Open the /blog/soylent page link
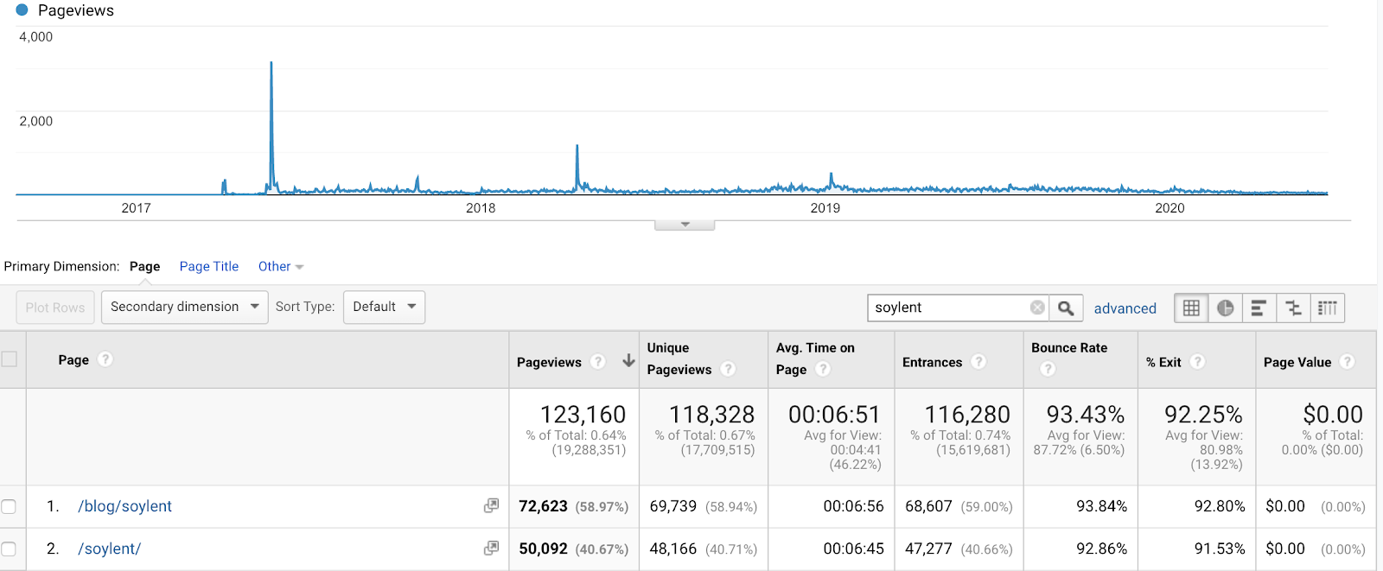The height and width of the screenshot is (571, 1383). point(125,506)
